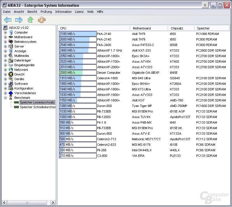The image size is (232, 207).
Task: Click the 3180 MB/s result bar
Action: (78, 34)
